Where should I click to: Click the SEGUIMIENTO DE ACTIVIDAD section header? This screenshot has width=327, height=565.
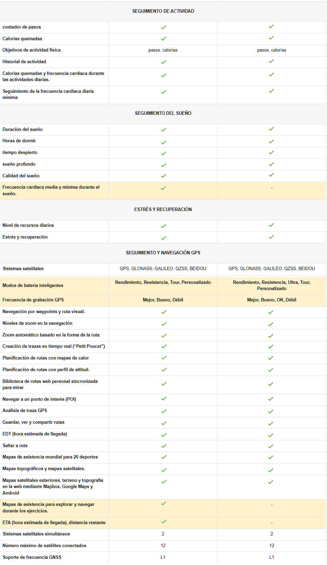163,11
